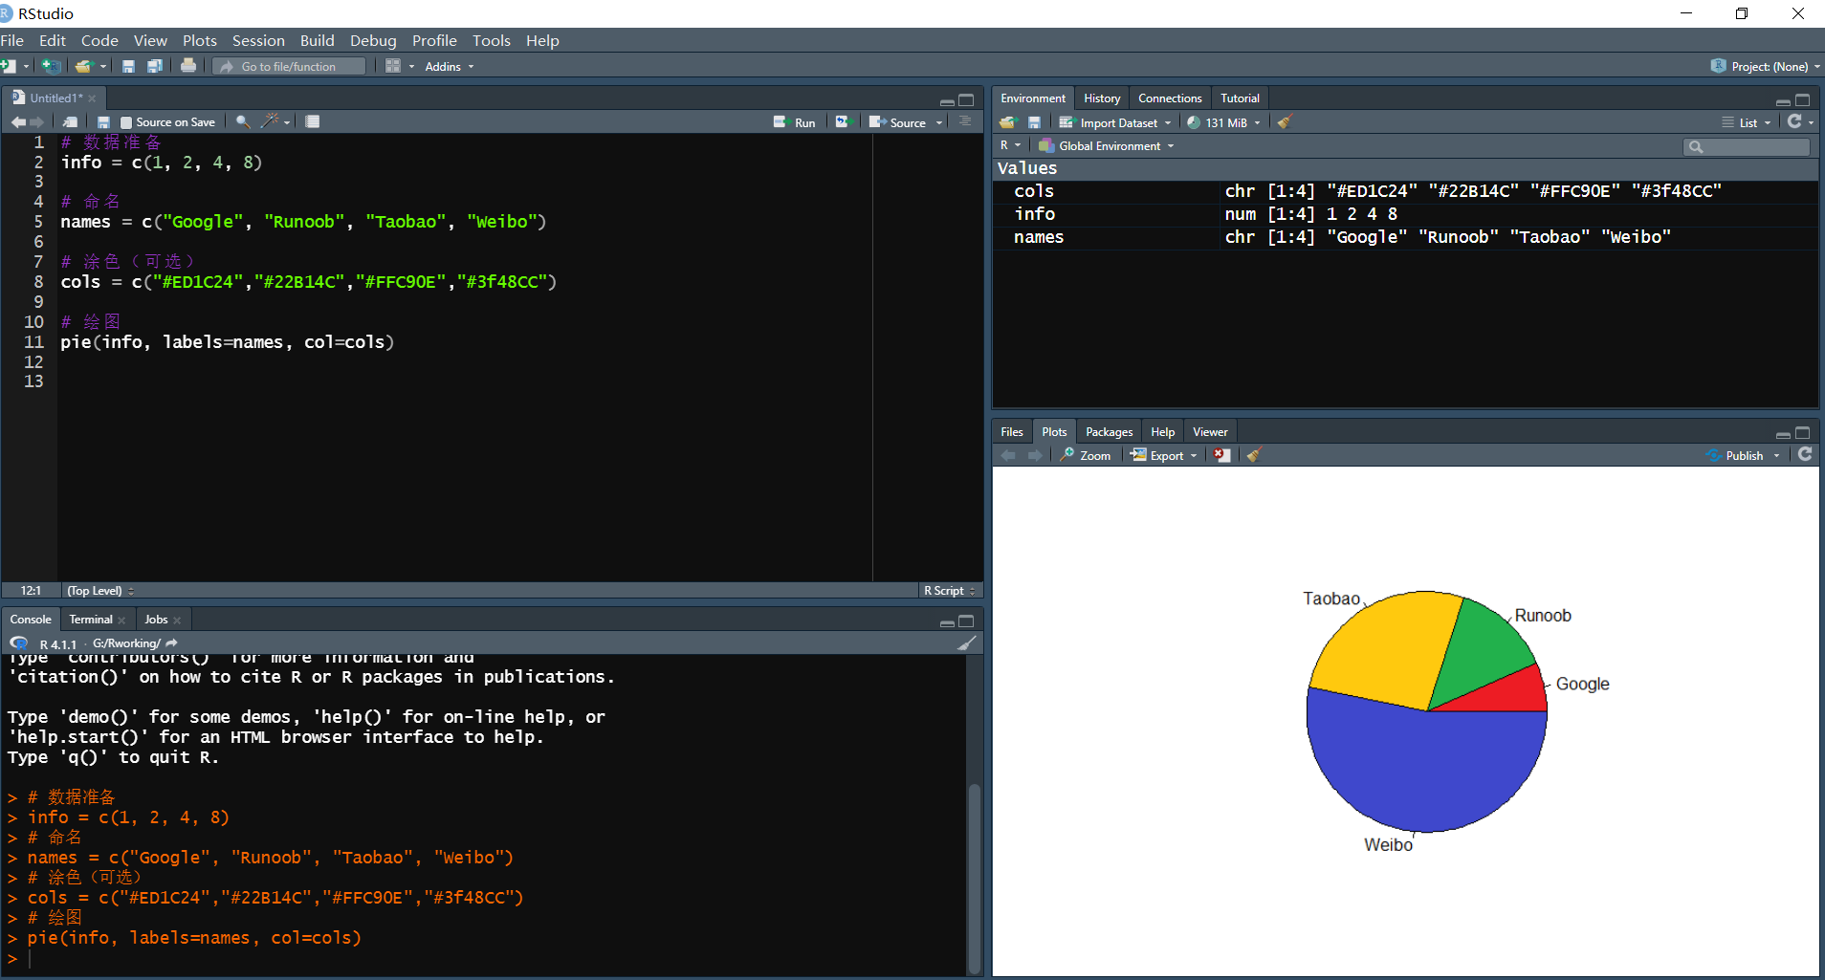The width and height of the screenshot is (1825, 980).
Task: Run the current line with the Run icon
Action: (797, 121)
